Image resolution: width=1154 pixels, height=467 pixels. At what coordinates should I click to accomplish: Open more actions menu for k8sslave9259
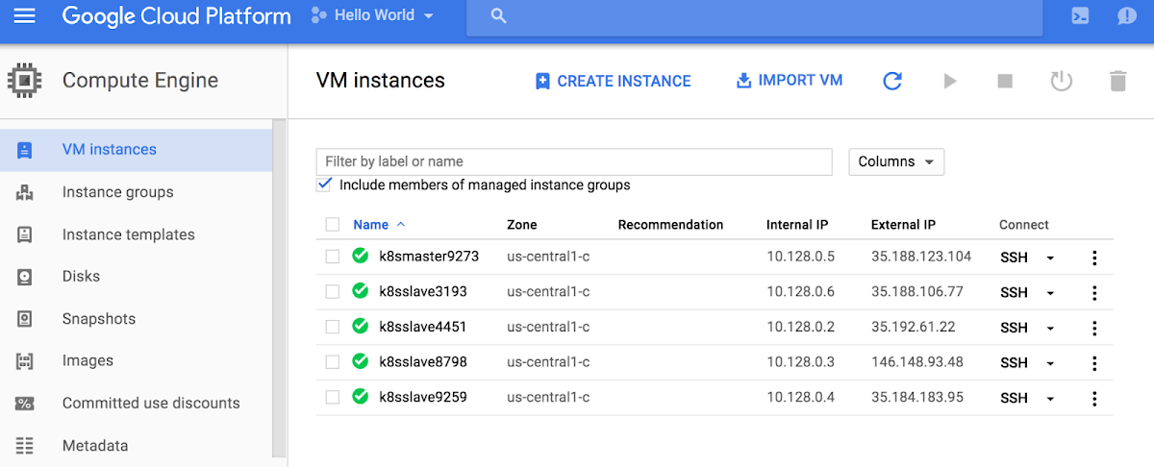(1094, 398)
